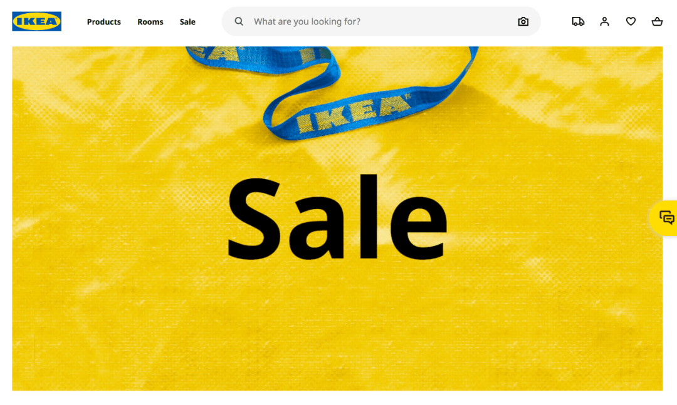Click the letter l in the Sale headline

369,216
